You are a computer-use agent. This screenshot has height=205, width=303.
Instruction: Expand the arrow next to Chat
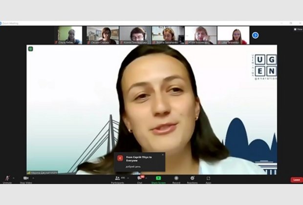[146, 178]
